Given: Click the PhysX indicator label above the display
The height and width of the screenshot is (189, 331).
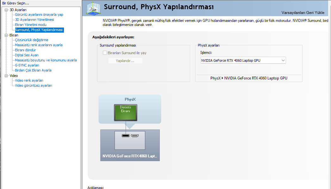Looking at the screenshot, I should click(x=130, y=99).
